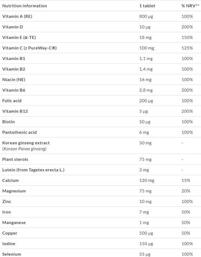
Task: Click the % NRV column header
Action: tap(190, 6)
